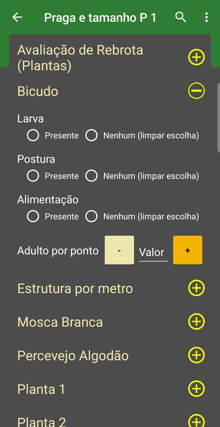Expand Planta 1 plus icon

click(x=196, y=389)
